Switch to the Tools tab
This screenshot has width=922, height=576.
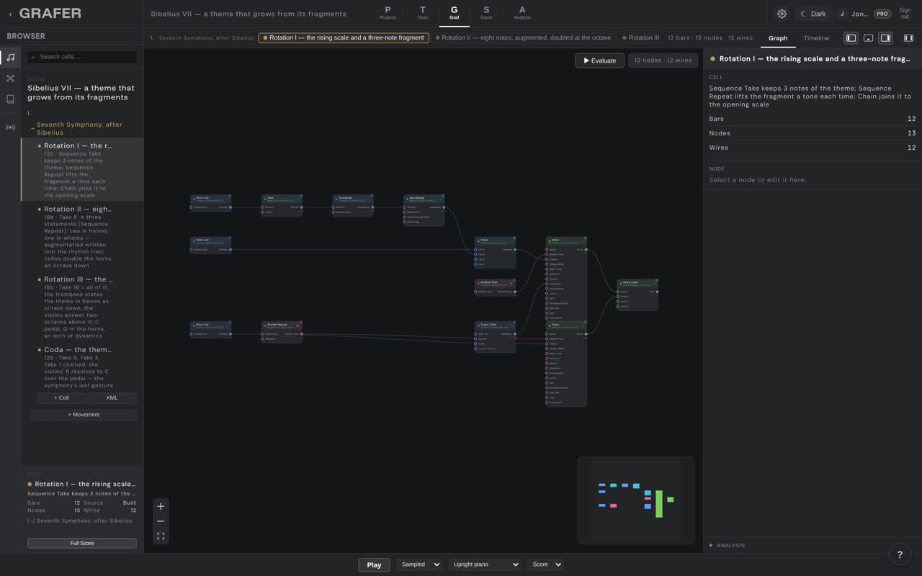[423, 13]
